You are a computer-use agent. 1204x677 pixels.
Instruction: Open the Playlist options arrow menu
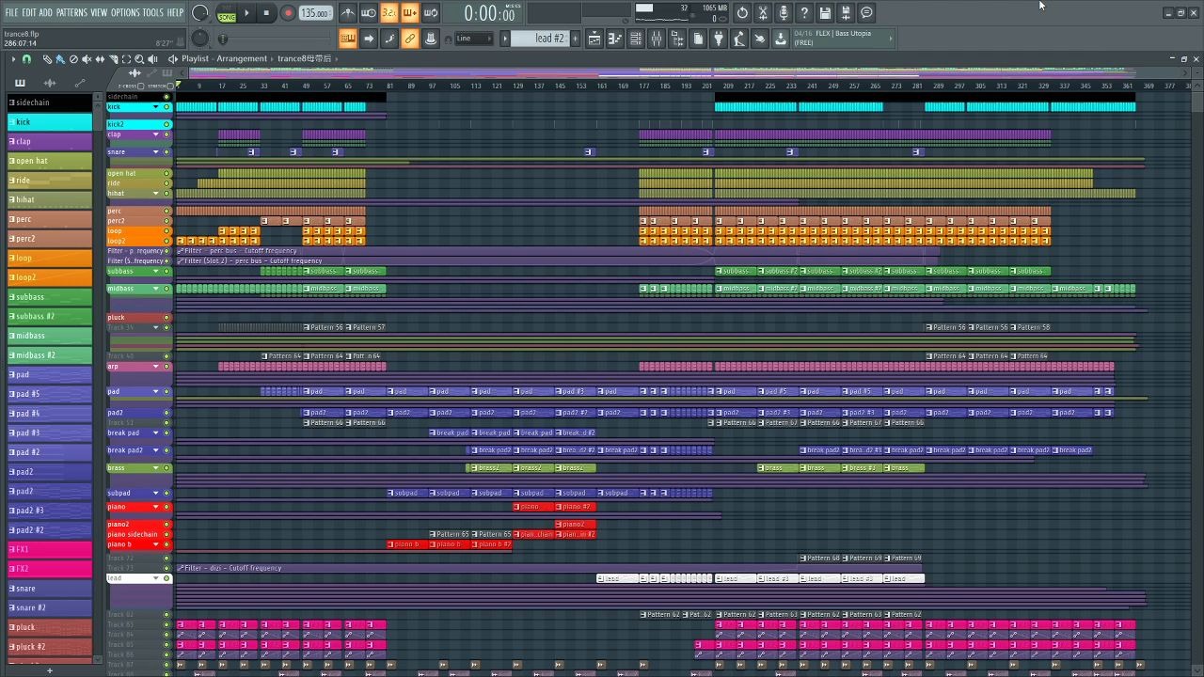(13, 59)
